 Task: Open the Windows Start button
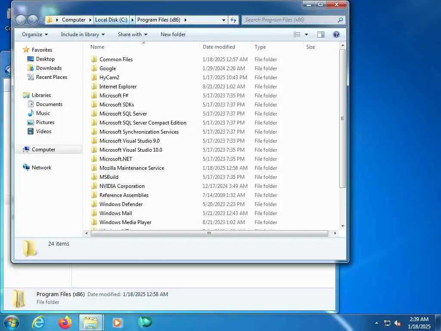click(12, 322)
